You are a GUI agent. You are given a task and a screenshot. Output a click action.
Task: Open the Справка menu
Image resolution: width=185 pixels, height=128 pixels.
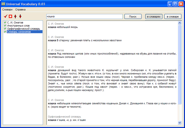20,10
